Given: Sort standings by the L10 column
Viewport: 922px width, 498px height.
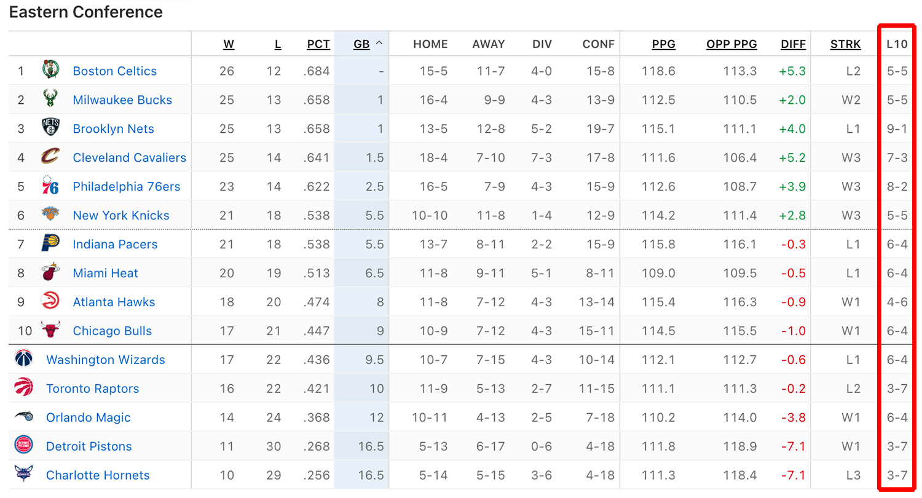Looking at the screenshot, I should [x=897, y=44].
